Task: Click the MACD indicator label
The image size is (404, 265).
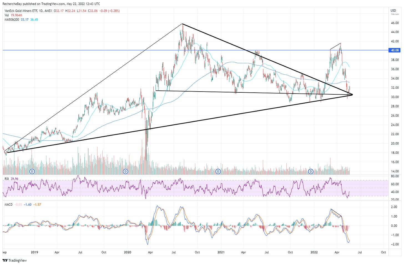Action: [x=9, y=205]
